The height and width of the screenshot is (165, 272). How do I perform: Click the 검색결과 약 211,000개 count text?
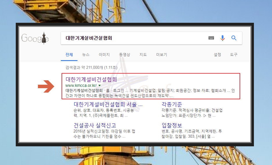tap(91, 67)
